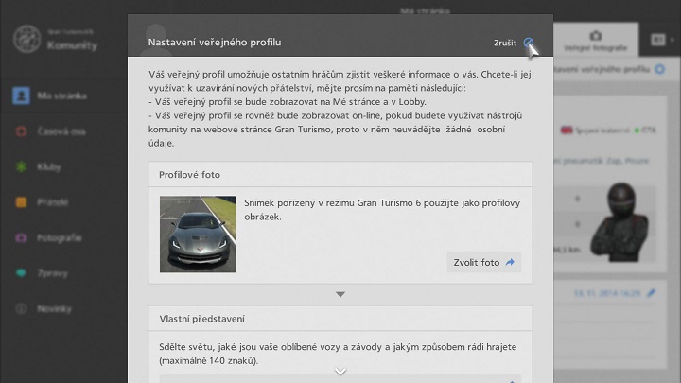This screenshot has width=681, height=383.
Task: Expand section below Profilové foto with down arrow
Action: tap(340, 295)
